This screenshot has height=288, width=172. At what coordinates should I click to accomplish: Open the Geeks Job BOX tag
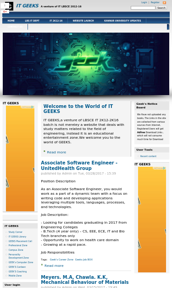84,260
